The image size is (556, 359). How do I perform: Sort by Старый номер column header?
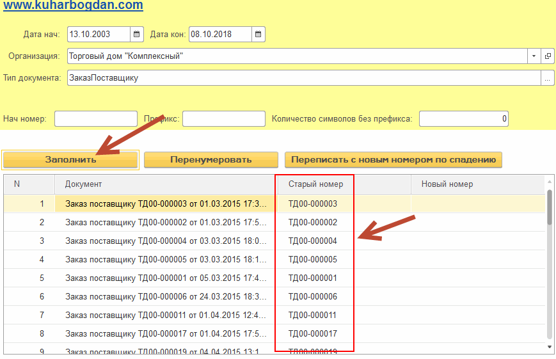[x=315, y=184]
